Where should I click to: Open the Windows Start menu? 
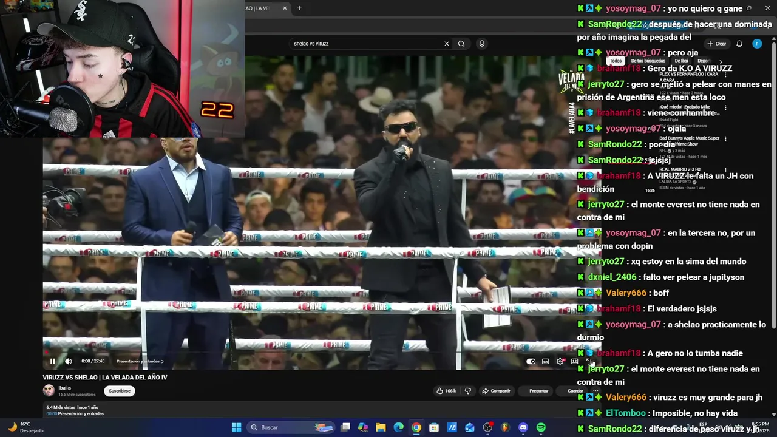pyautogui.click(x=237, y=427)
